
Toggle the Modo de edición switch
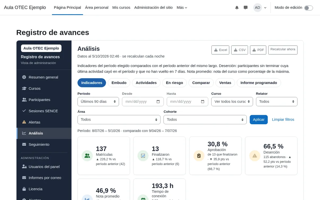pos(309,8)
